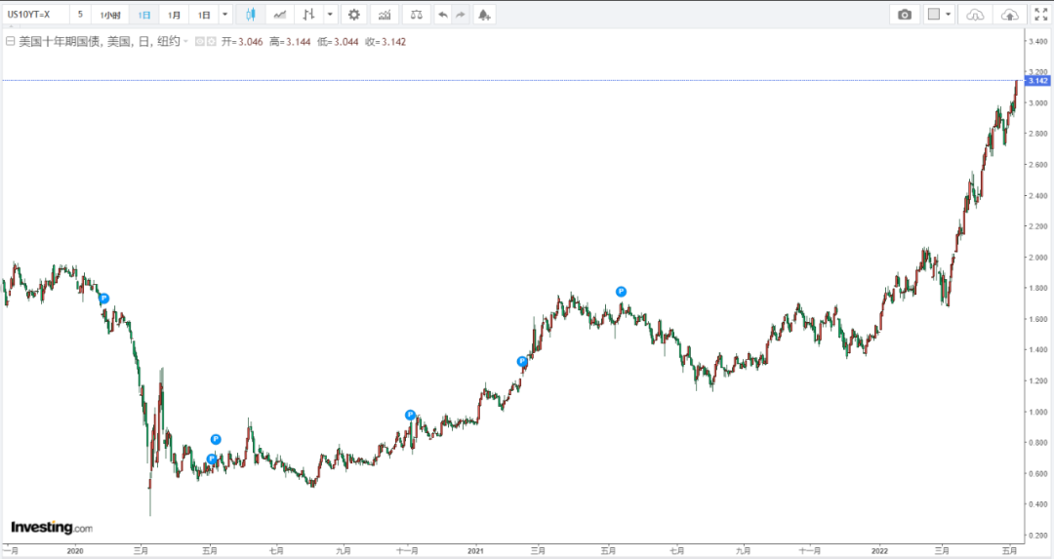Click the US10YT=X symbol input field
1054x559 pixels.
[35, 15]
